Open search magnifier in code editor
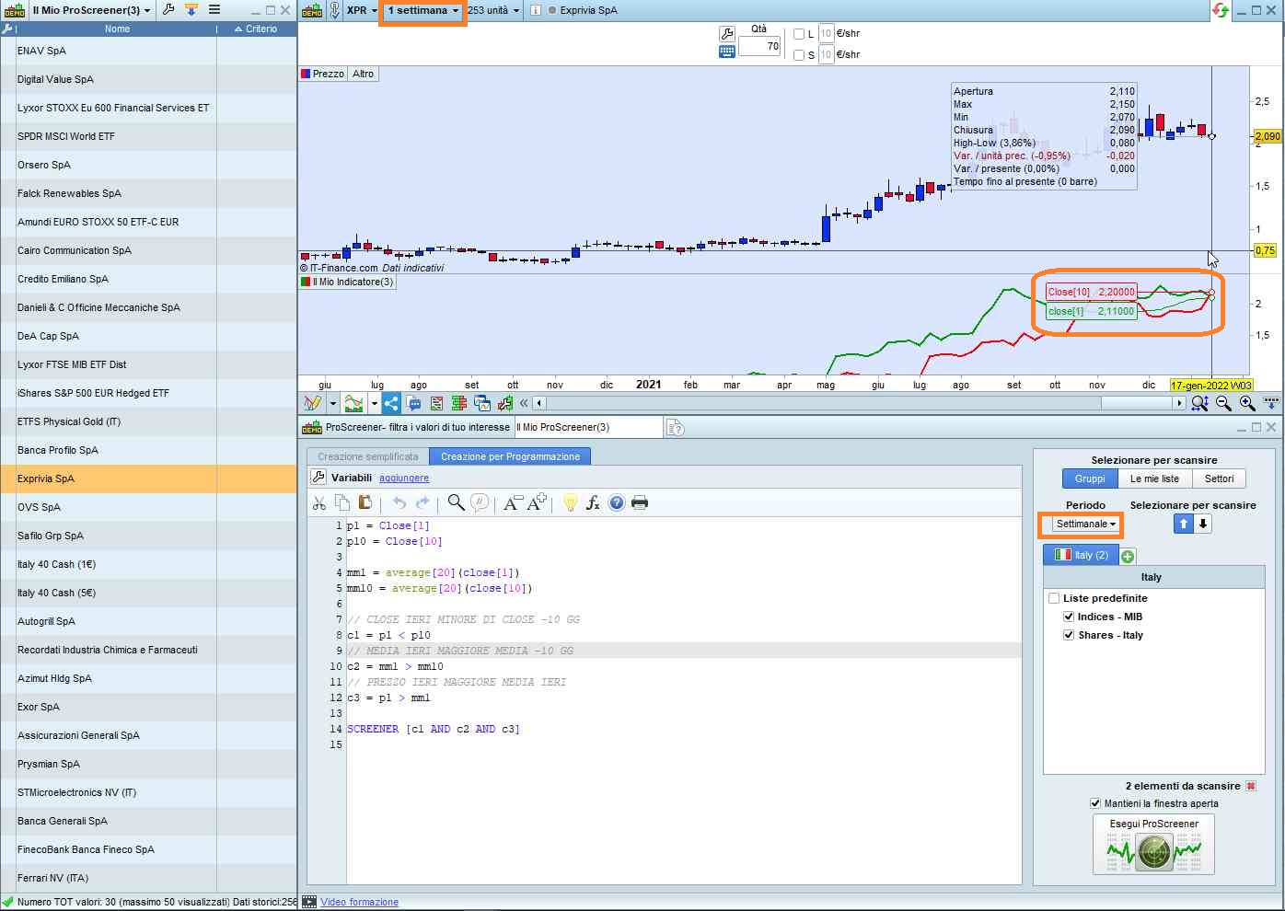 (x=456, y=502)
